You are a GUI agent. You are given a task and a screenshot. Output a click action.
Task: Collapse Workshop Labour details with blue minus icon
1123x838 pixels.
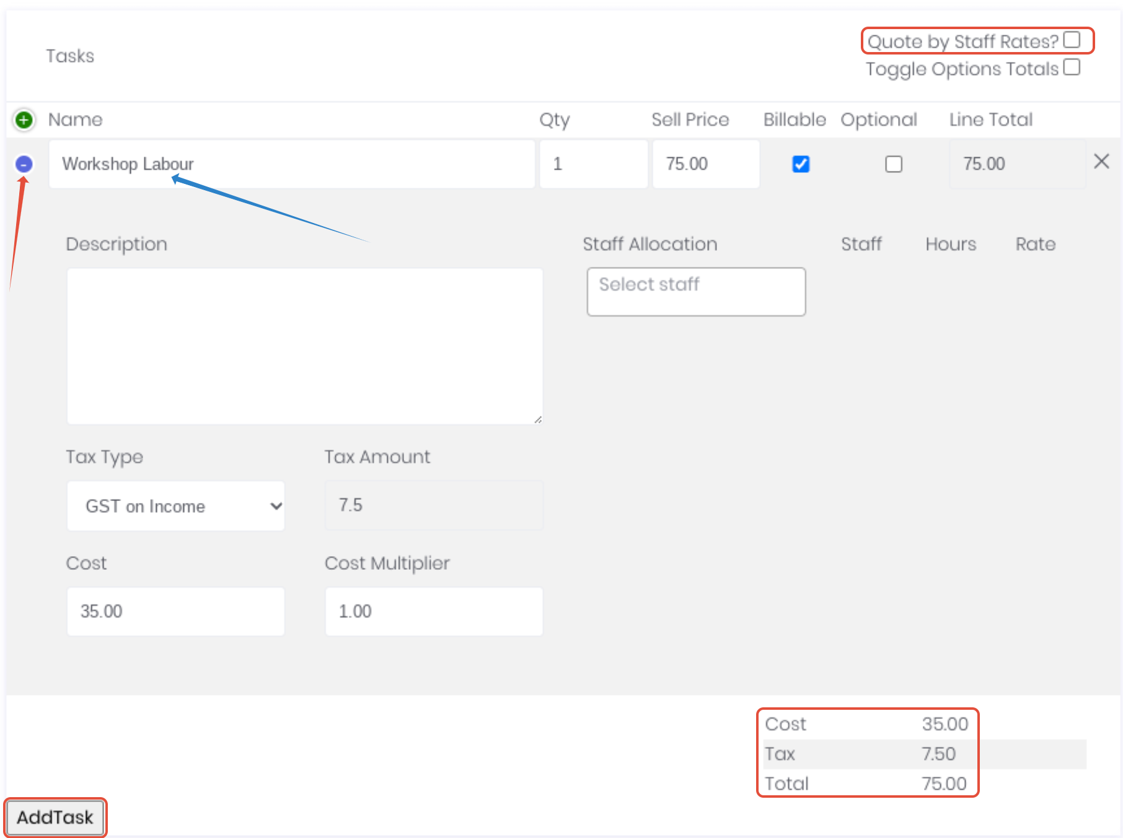[x=24, y=164]
